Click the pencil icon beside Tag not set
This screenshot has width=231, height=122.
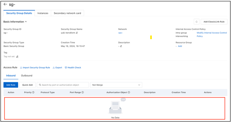pyautogui.click(x=17, y=56)
